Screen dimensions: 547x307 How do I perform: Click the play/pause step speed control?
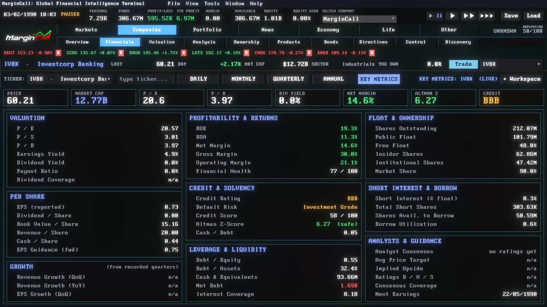pos(435,16)
